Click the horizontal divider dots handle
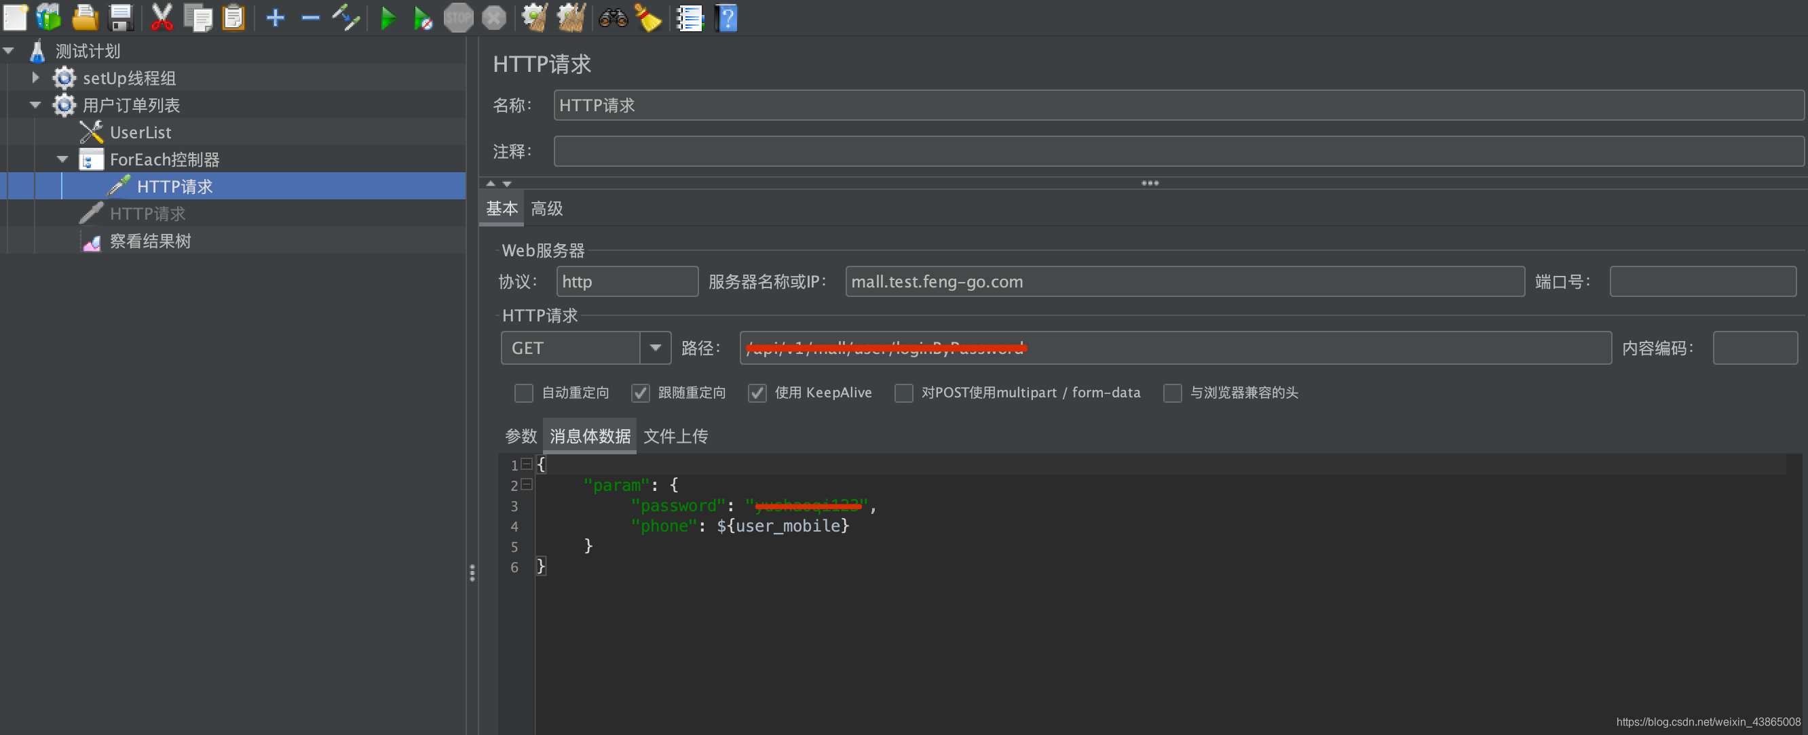Viewport: 1808px width, 735px height. point(1150,183)
